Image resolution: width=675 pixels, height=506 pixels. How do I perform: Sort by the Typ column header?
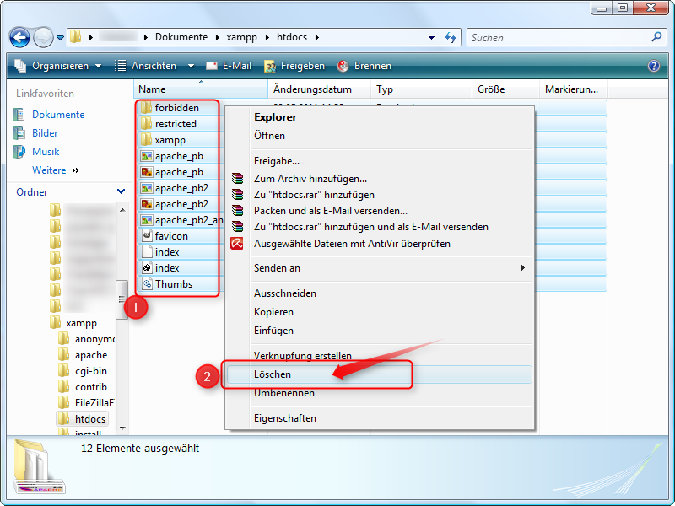click(421, 89)
